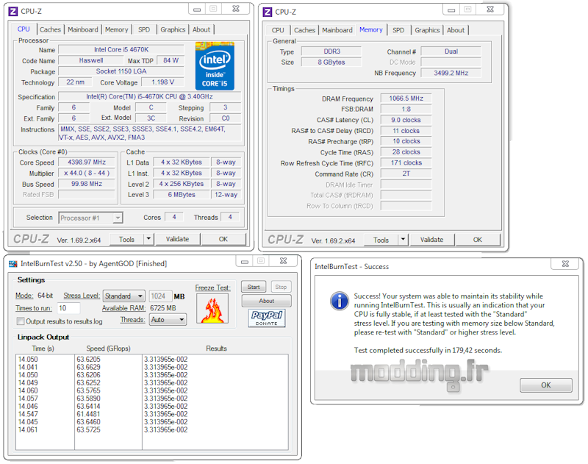The height and width of the screenshot is (464, 588).
Task: Expand Tools arrow in left CPU-Z window
Action: tap(148, 239)
